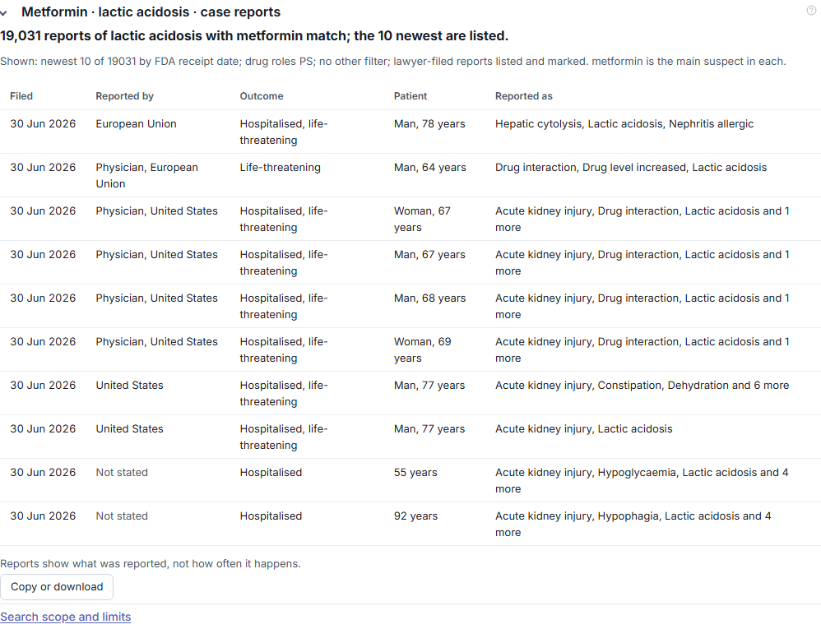
Task: Select the Man, 64 years drug interaction row
Action: [410, 175]
